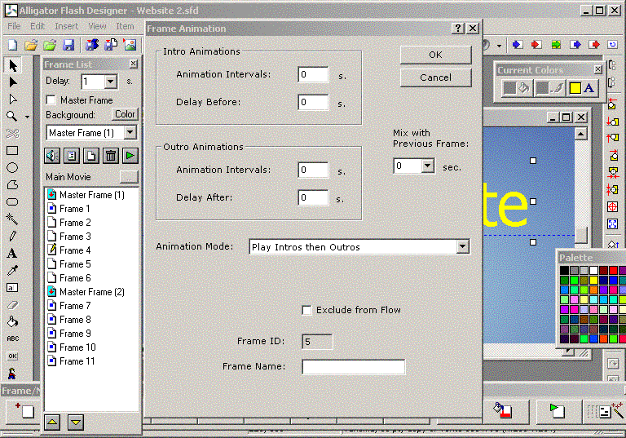Open the View menu

coord(97,26)
